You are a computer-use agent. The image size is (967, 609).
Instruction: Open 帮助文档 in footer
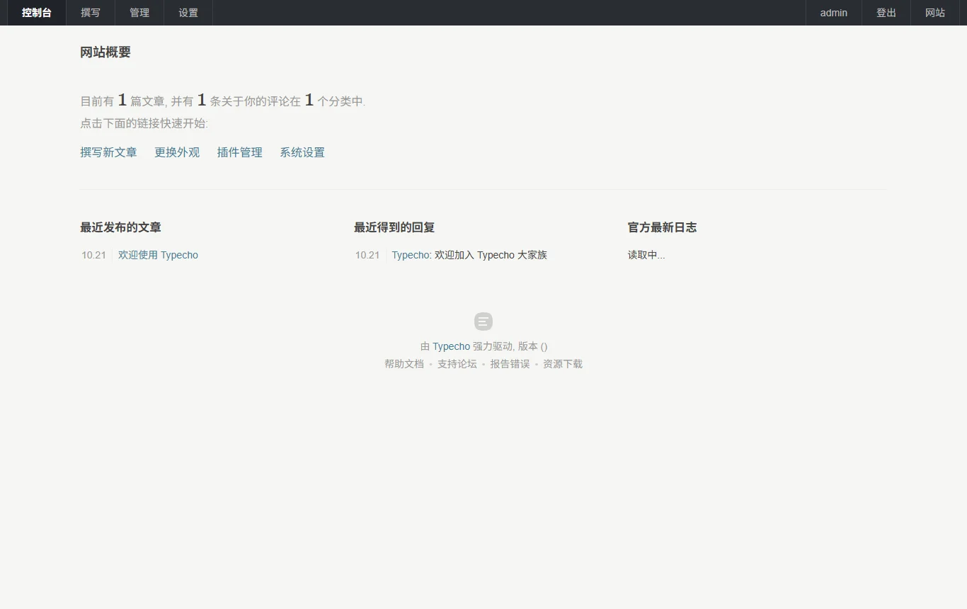[x=404, y=364]
